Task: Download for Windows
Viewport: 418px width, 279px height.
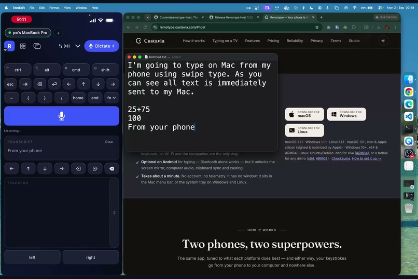Action: click(346, 114)
